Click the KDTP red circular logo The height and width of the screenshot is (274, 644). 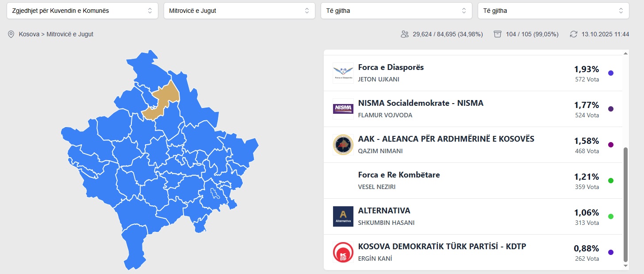(343, 252)
